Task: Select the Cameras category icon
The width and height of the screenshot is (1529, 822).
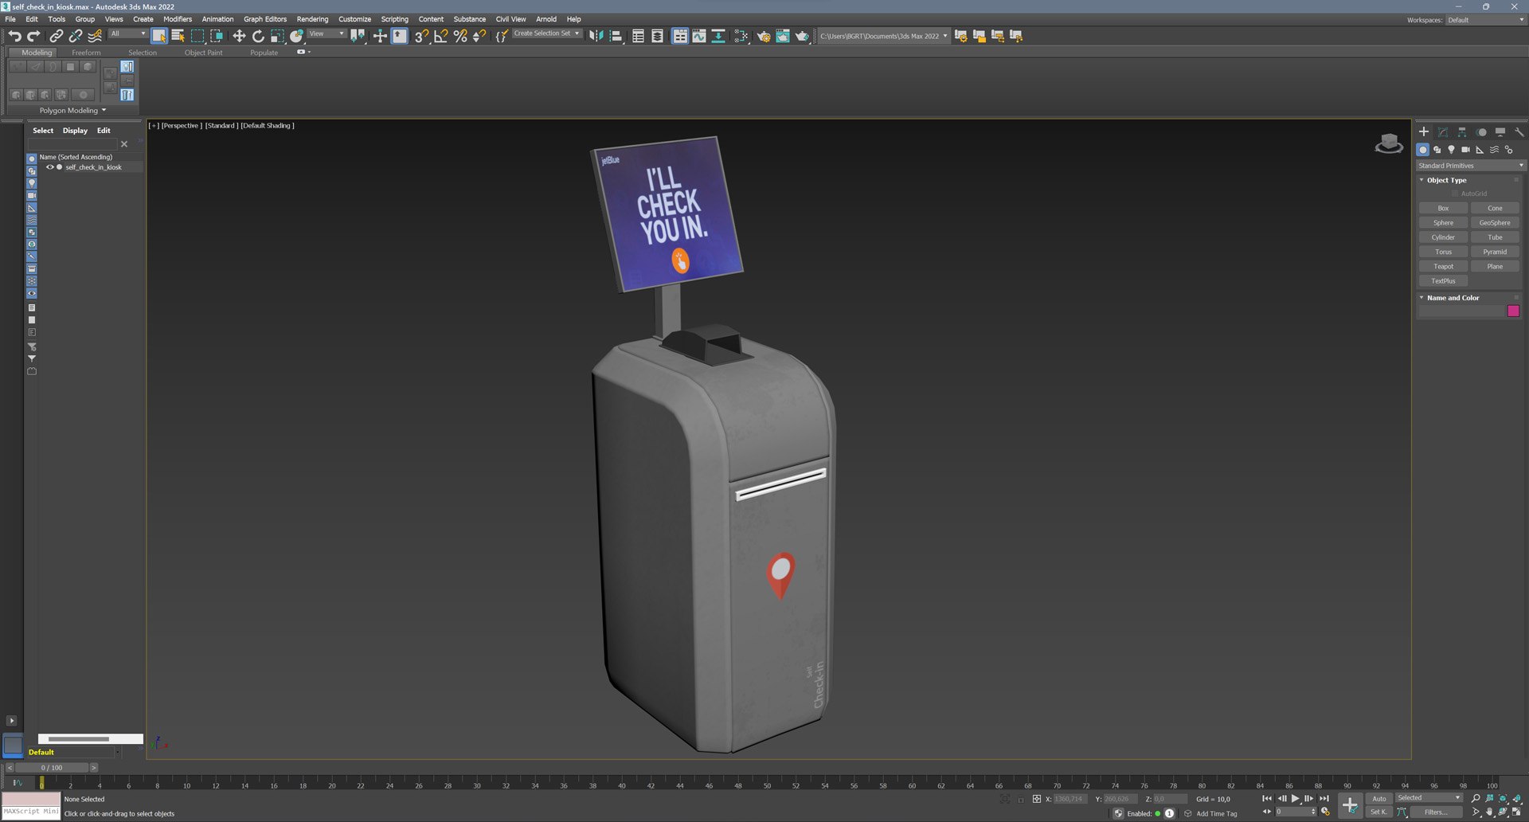Action: coord(1465,150)
